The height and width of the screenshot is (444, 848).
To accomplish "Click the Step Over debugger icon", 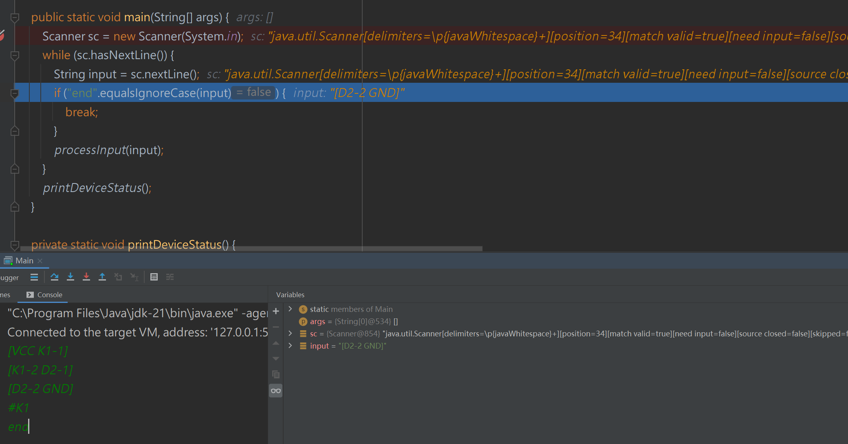I will click(54, 277).
